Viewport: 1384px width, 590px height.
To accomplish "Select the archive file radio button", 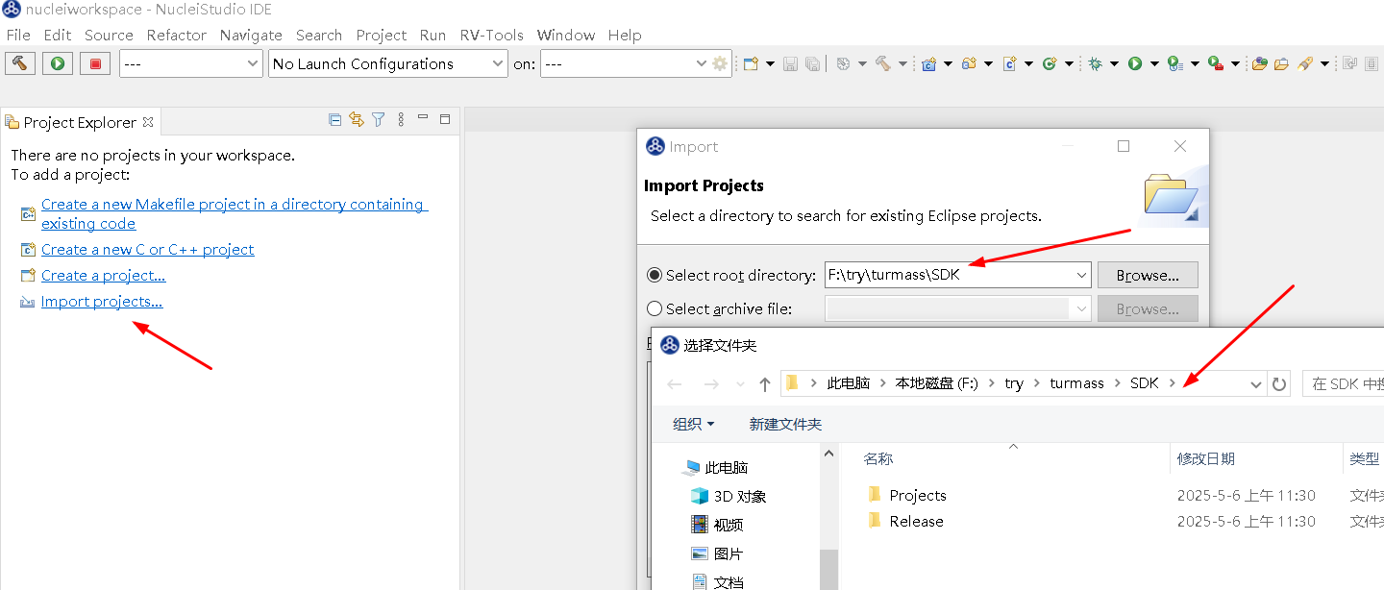I will 655,308.
